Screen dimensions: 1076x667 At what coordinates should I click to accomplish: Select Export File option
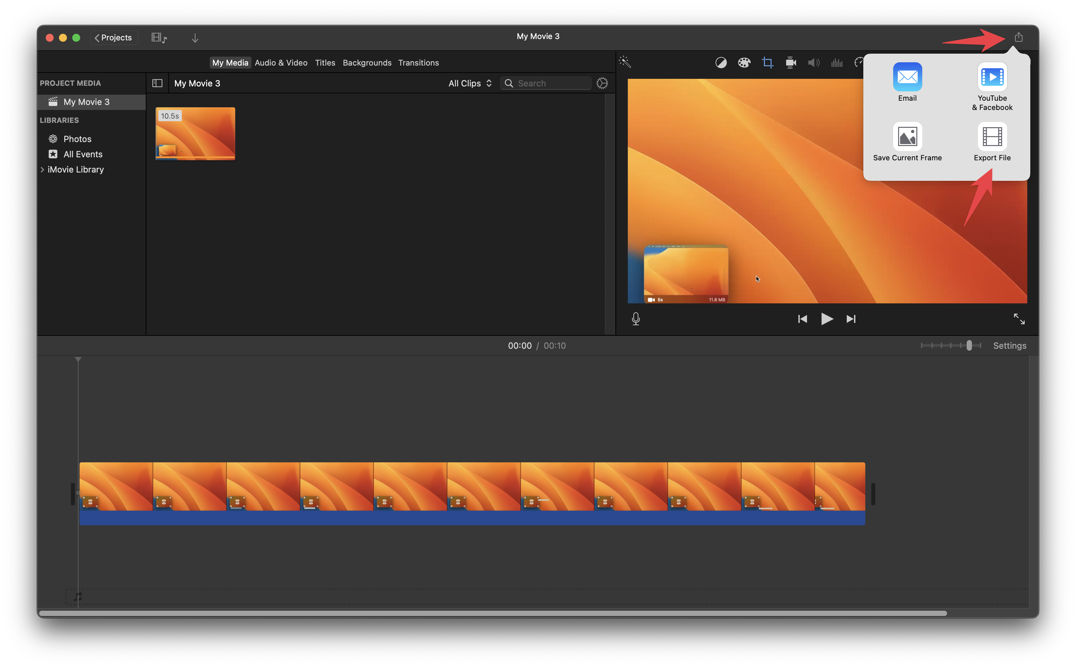pyautogui.click(x=992, y=142)
